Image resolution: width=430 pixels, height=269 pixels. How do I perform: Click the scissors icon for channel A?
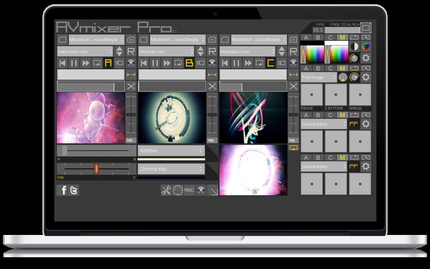point(131,87)
